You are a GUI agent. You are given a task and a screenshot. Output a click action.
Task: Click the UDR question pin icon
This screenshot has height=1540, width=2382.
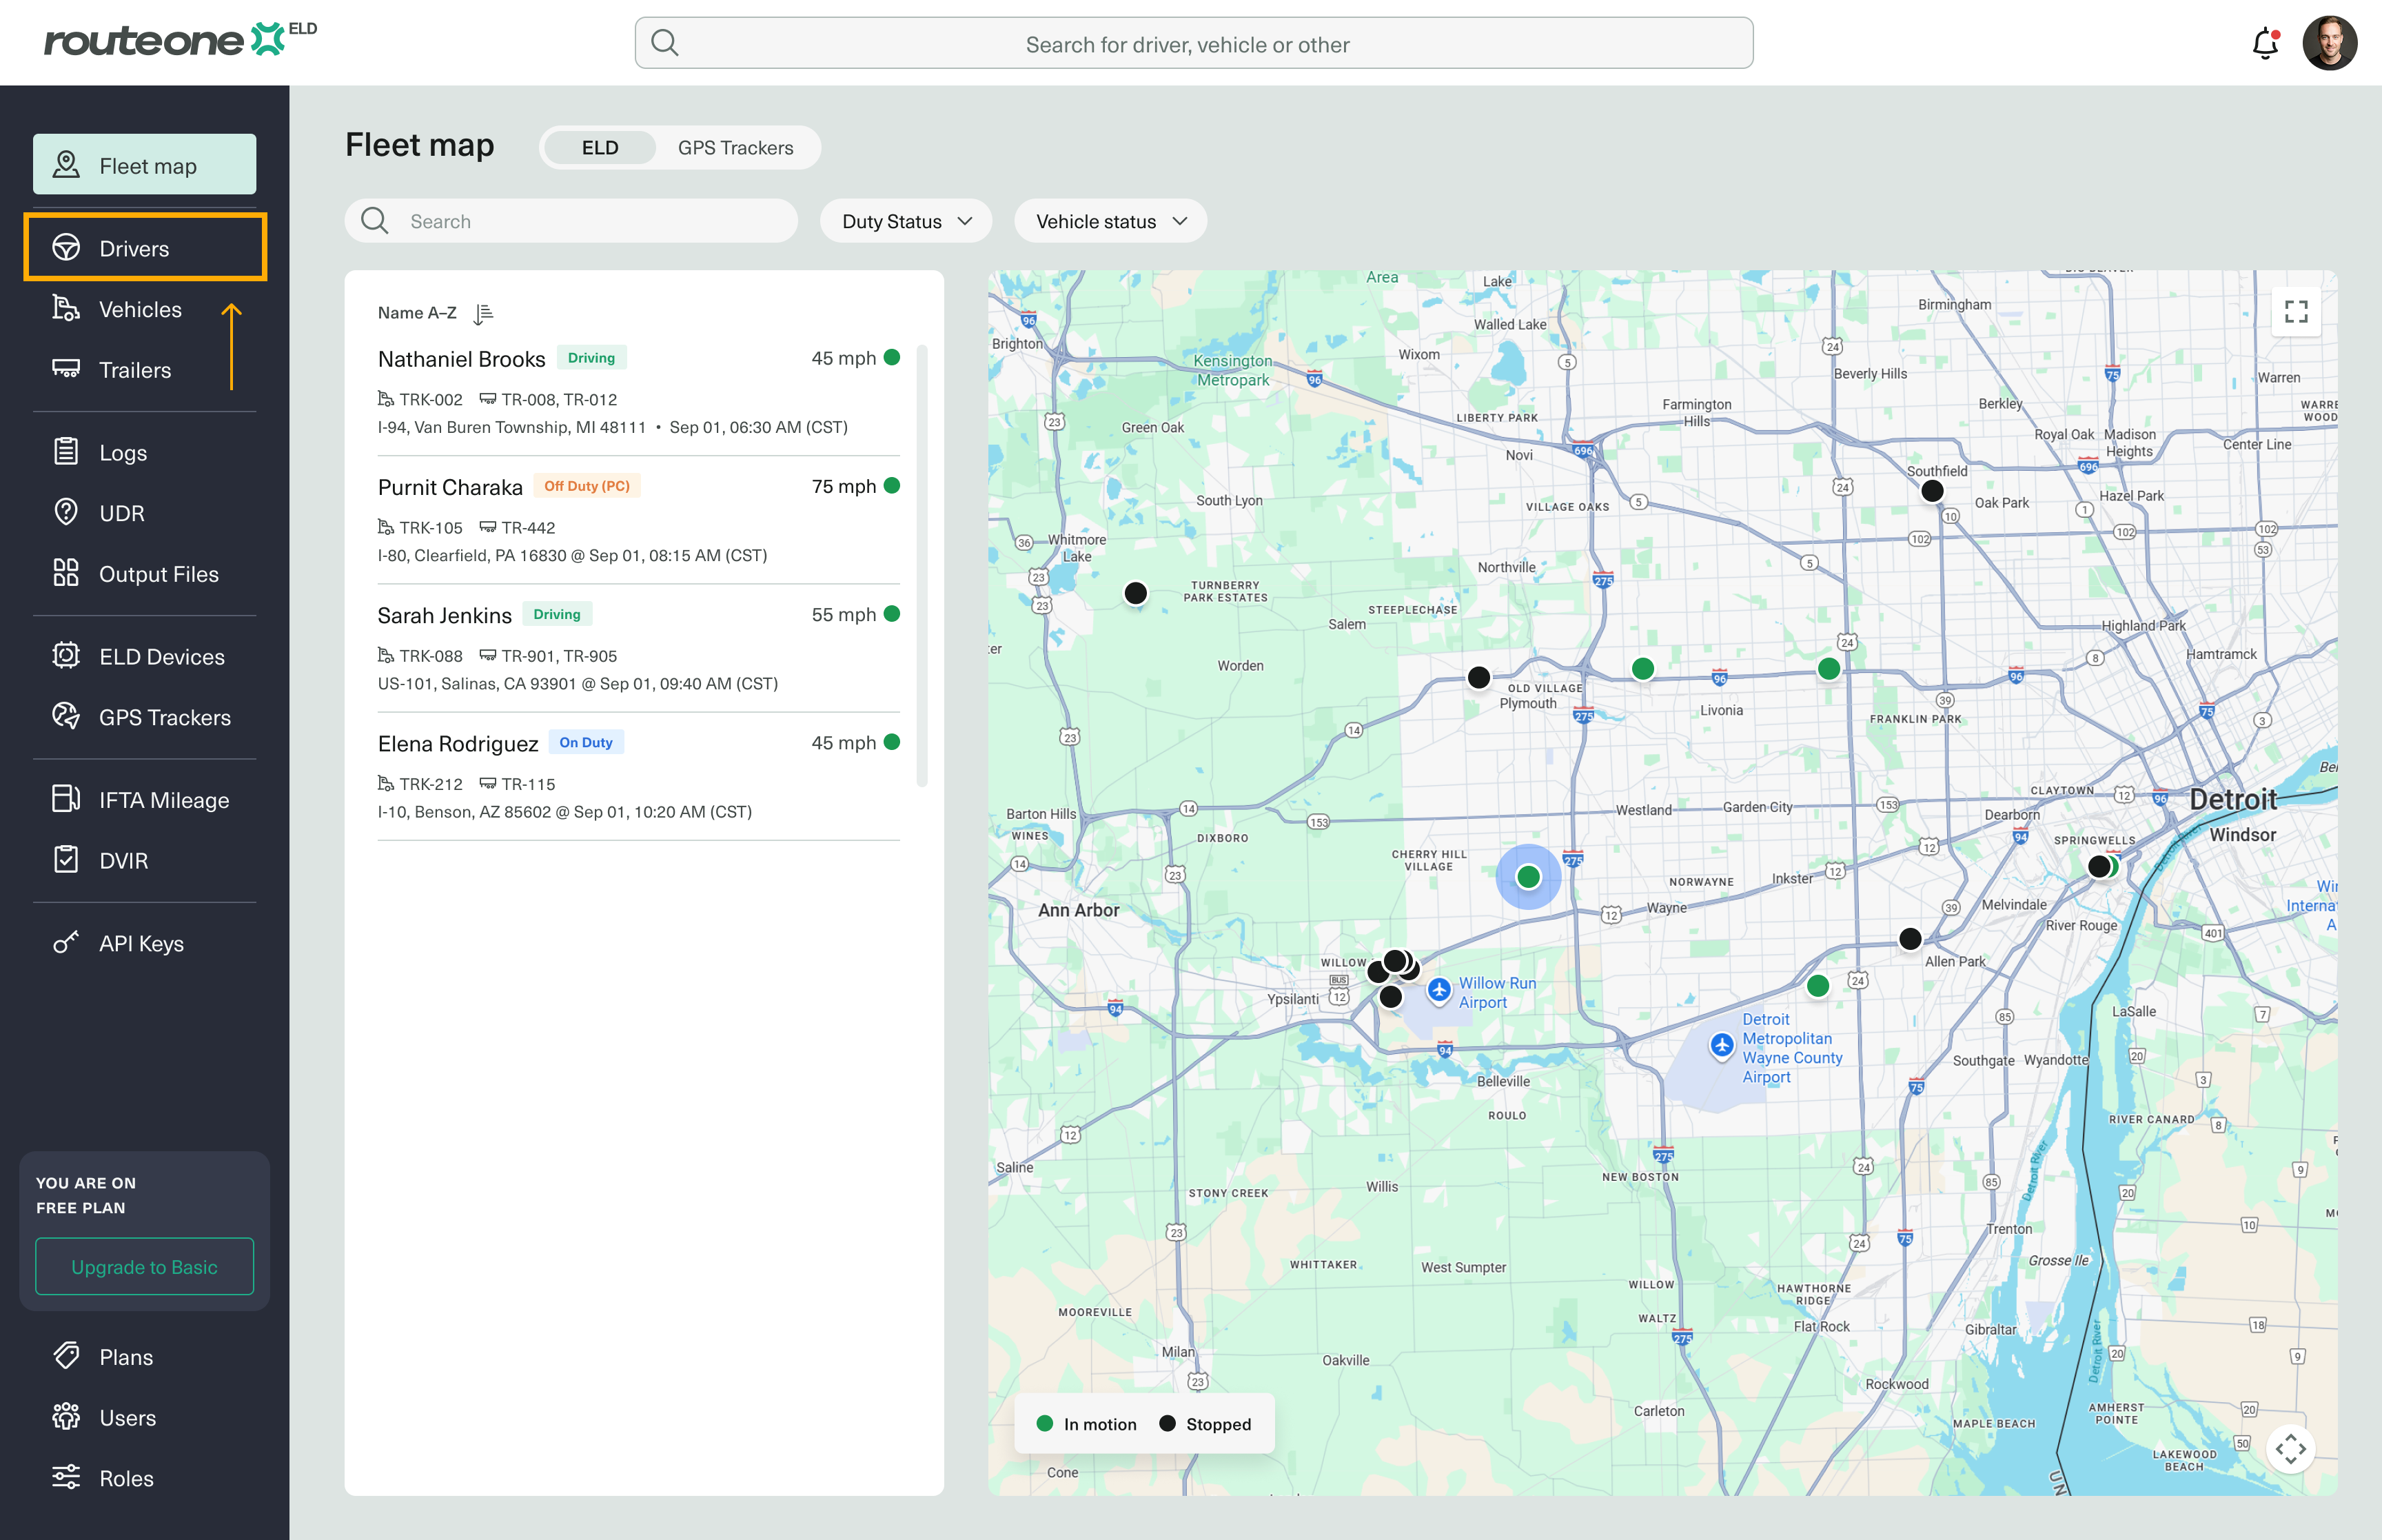[x=66, y=512]
